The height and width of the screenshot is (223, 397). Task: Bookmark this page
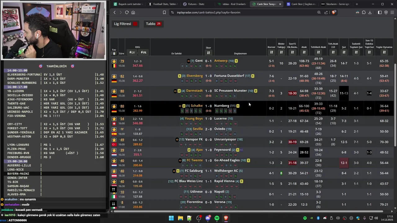click(164, 12)
